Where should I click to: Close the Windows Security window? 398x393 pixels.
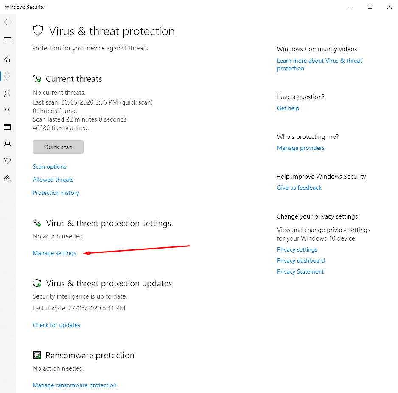point(390,7)
